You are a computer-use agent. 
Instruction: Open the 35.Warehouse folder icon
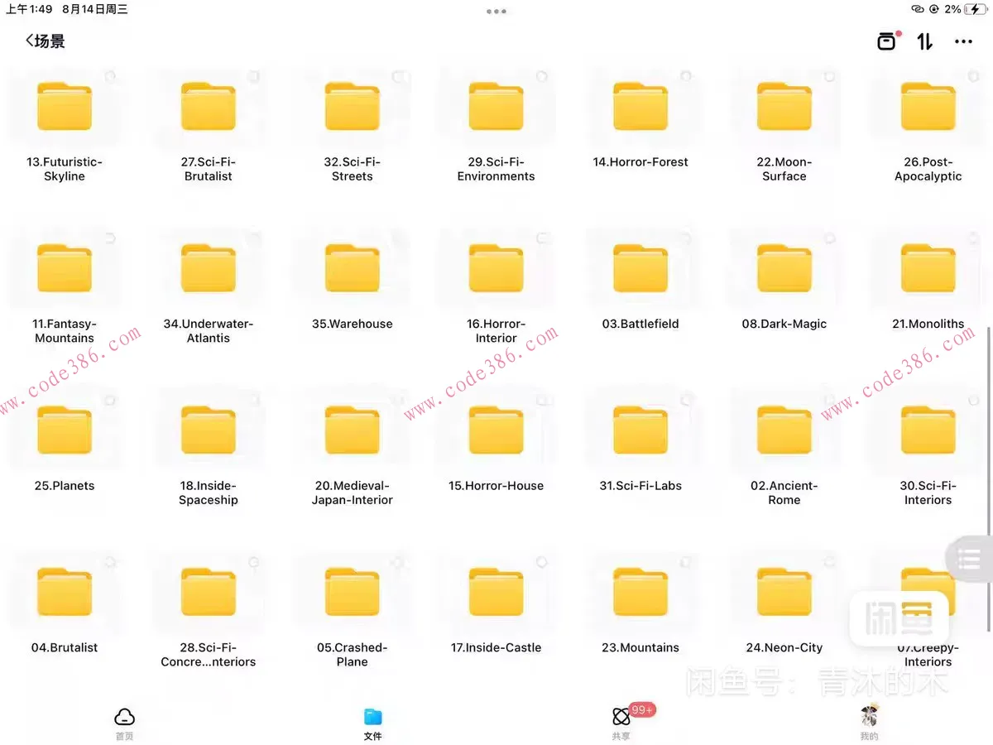coord(353,268)
